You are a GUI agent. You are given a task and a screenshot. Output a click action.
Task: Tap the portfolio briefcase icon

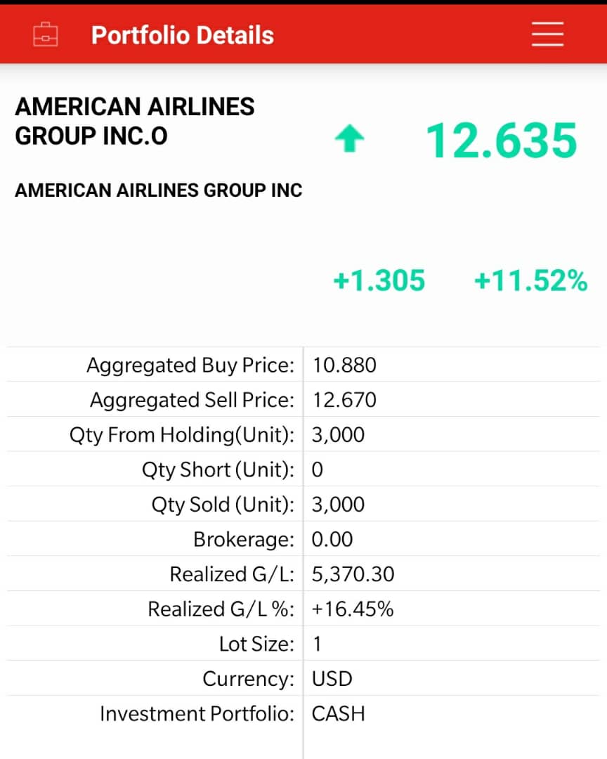coord(46,34)
